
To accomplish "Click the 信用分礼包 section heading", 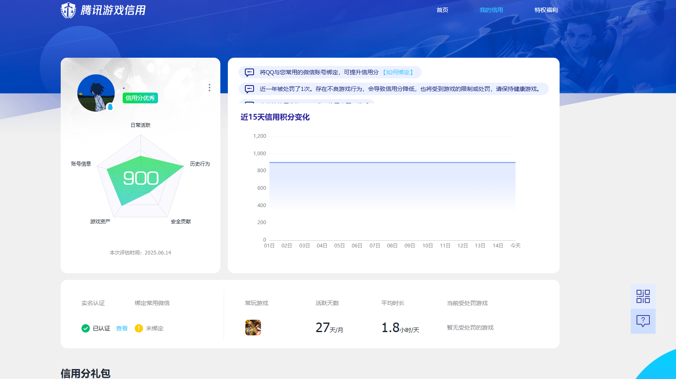I will pos(86,373).
